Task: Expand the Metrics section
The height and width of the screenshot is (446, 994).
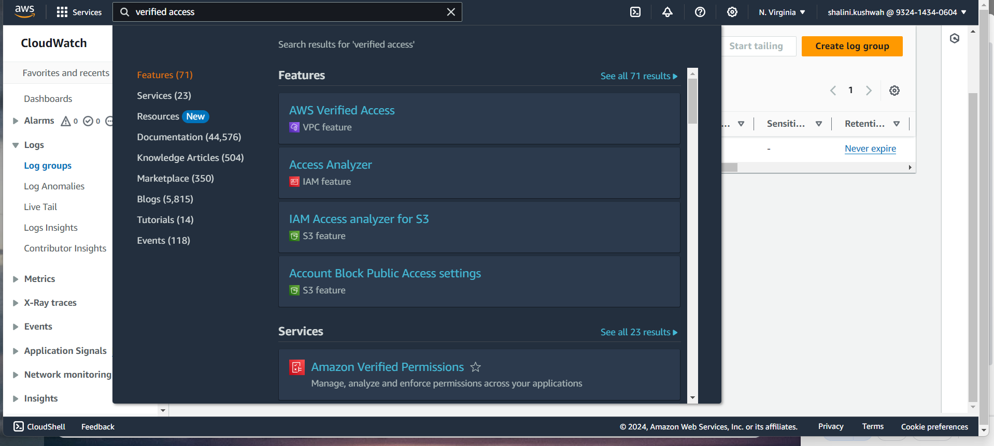Action: pos(16,279)
